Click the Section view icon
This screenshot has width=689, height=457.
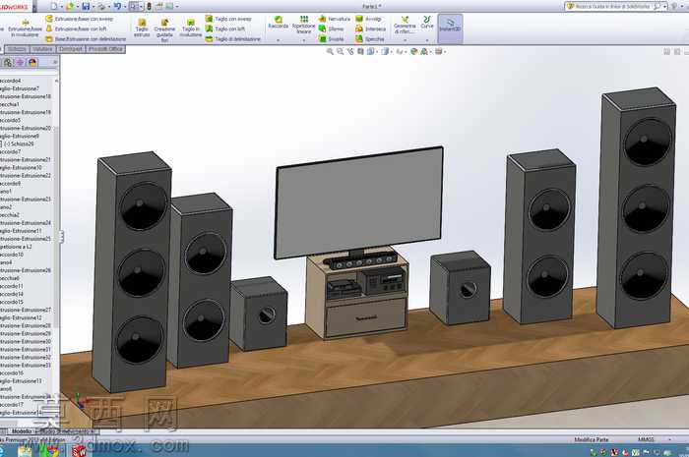360,52
